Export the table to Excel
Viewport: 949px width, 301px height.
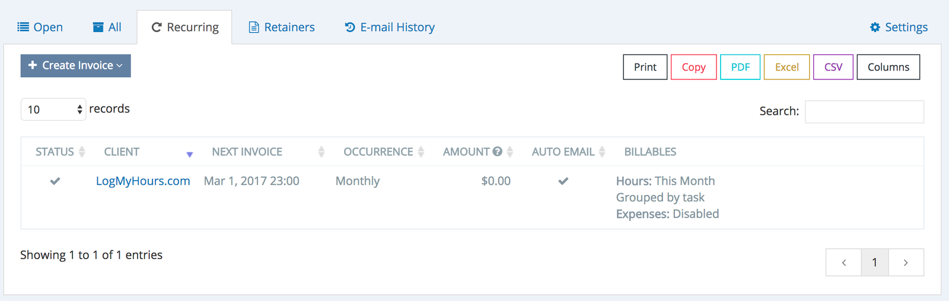786,67
